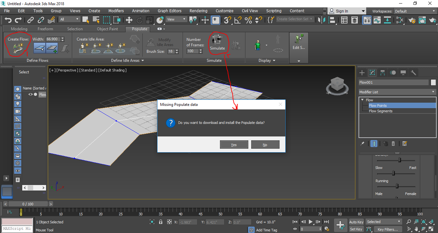Image resolution: width=438 pixels, height=233 pixels.
Task: Open the All selection filter dropdown
Action: point(69,19)
